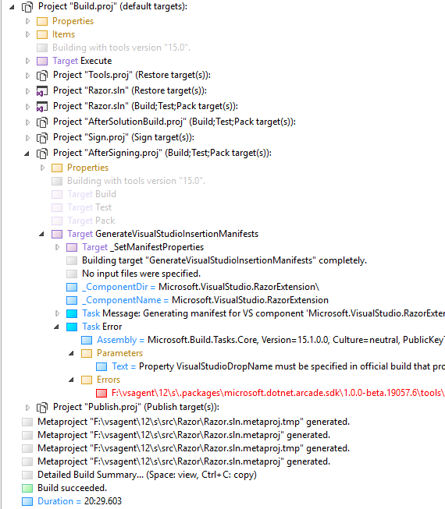Click the Text parameter icon
This screenshot has width=445, height=509.
click(x=101, y=367)
